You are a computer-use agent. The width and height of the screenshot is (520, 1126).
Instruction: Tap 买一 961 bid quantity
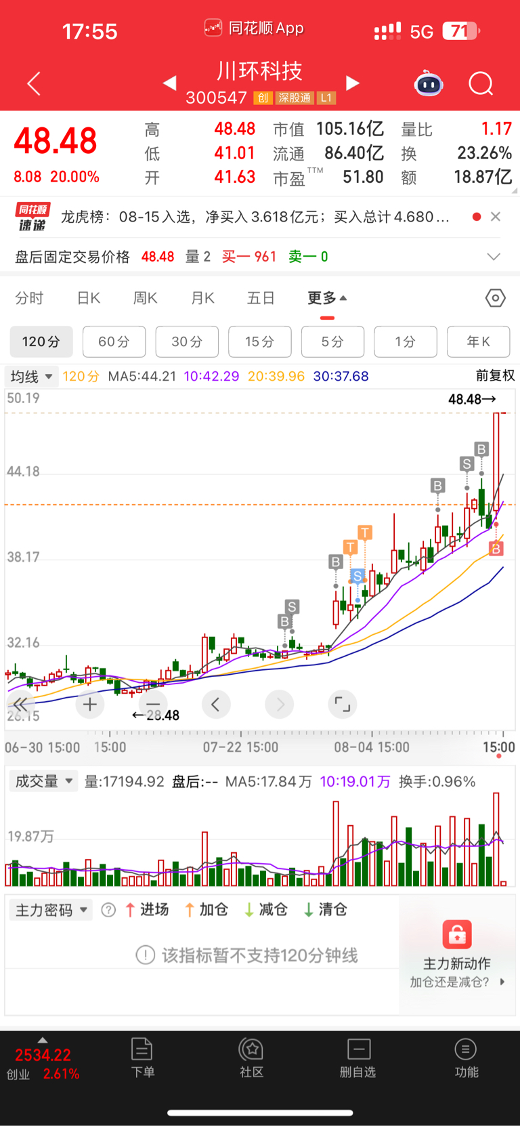249,257
